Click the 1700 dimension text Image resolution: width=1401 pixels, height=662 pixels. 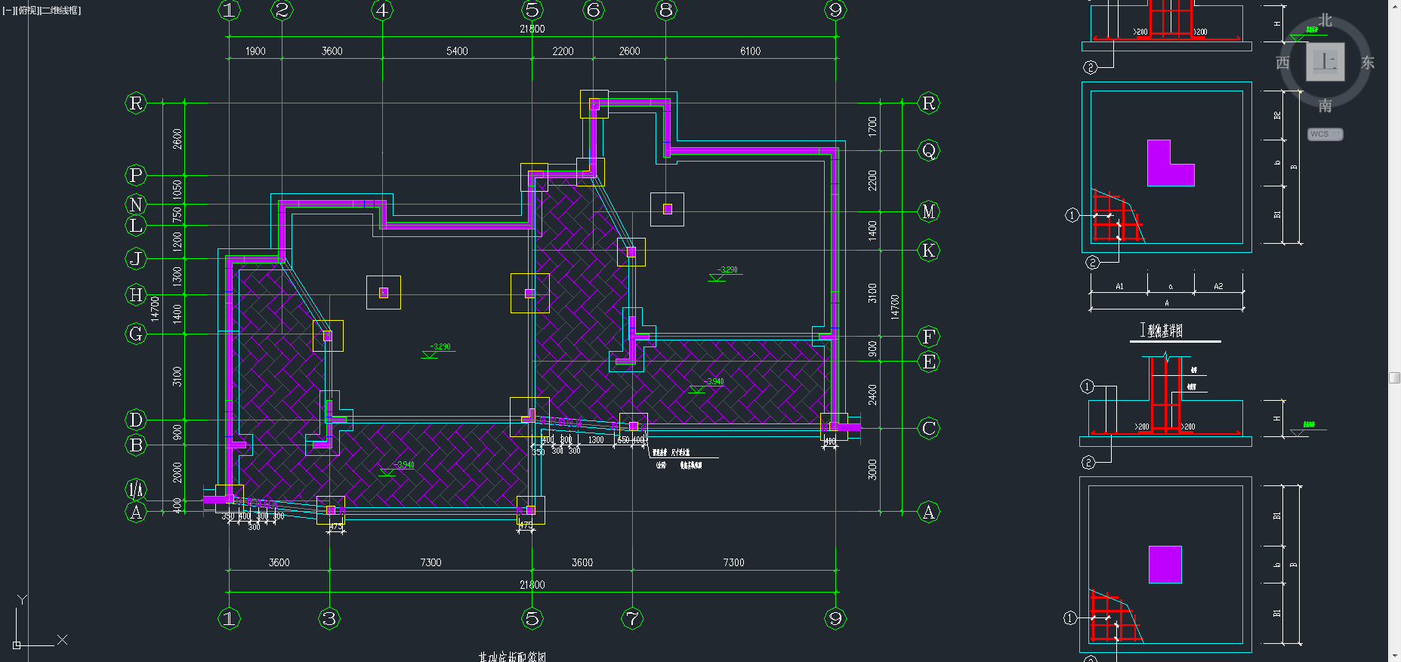873,127
